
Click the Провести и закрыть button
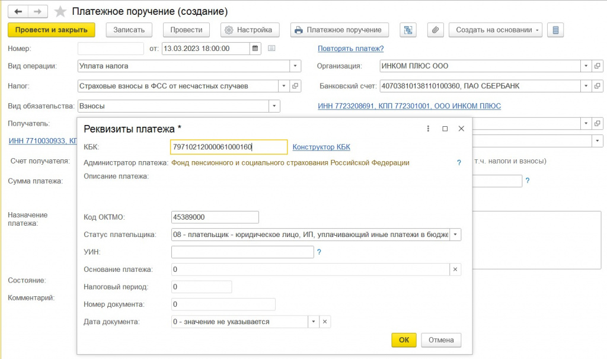point(52,30)
